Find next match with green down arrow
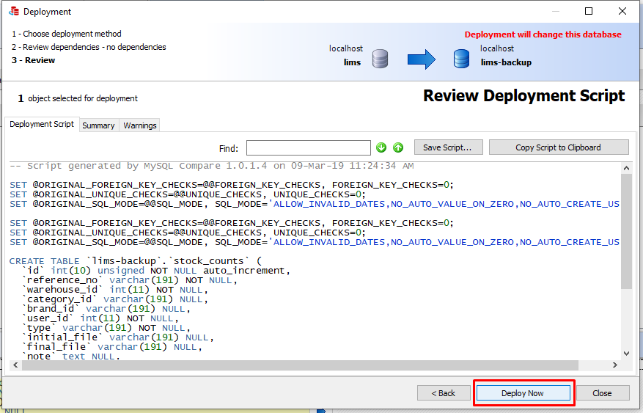643x413 pixels. [381, 147]
